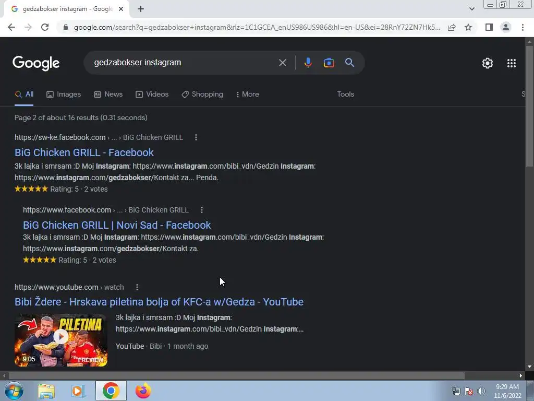
Task: Expand tab search chevron
Action: point(471,9)
